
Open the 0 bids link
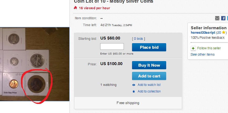138,39
